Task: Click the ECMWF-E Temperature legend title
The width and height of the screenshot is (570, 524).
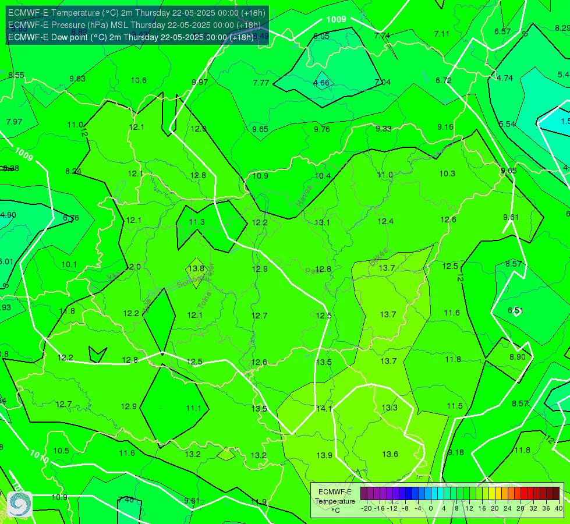Action: point(335,497)
